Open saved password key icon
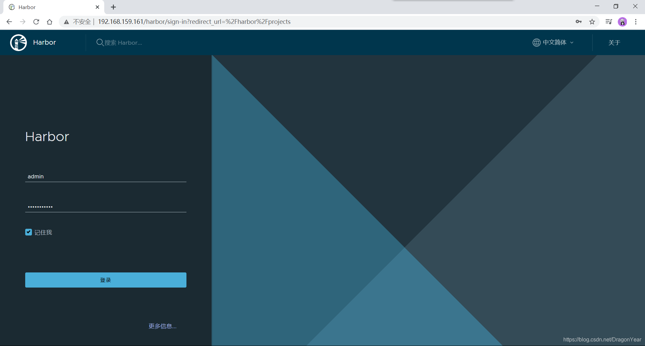Image resolution: width=645 pixels, height=346 pixels. (x=578, y=22)
